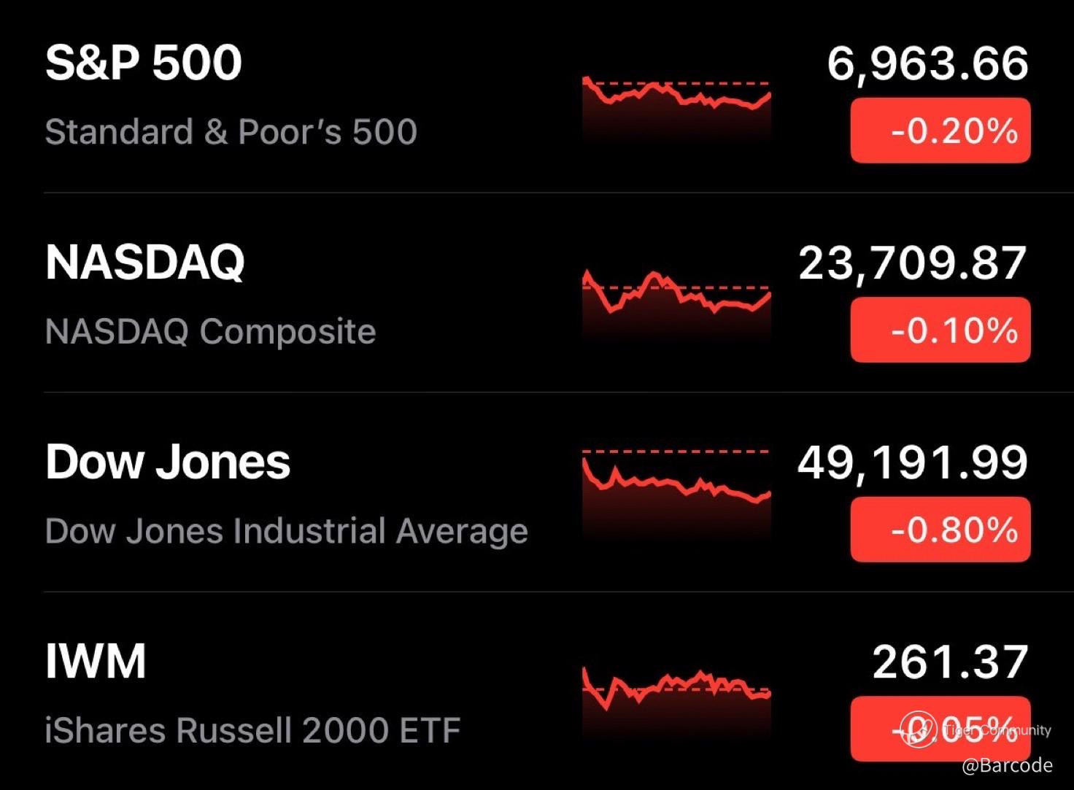1074x790 pixels.
Task: Select the IWM price 261.37
Action: [950, 662]
